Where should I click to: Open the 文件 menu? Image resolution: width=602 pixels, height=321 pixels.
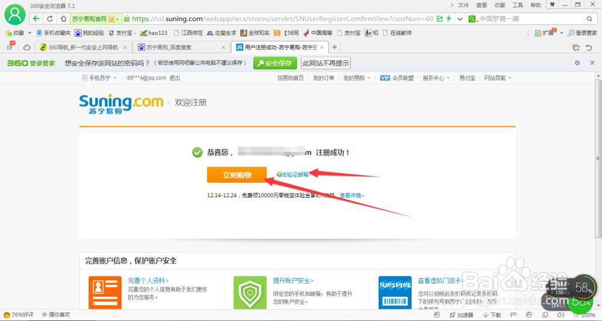(464, 5)
